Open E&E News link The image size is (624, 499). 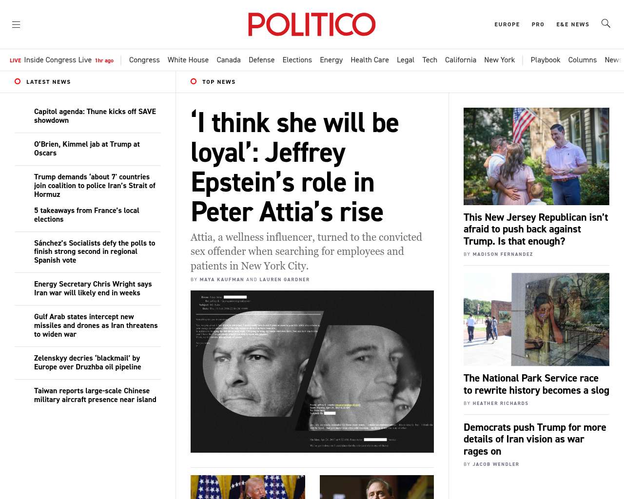tap(572, 24)
